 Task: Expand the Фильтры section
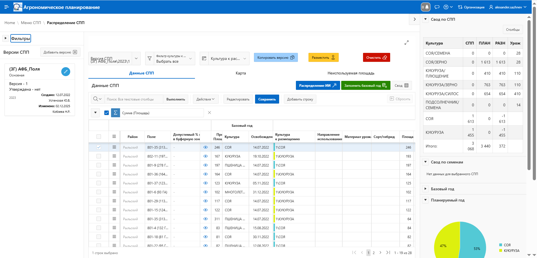[x=6, y=38]
